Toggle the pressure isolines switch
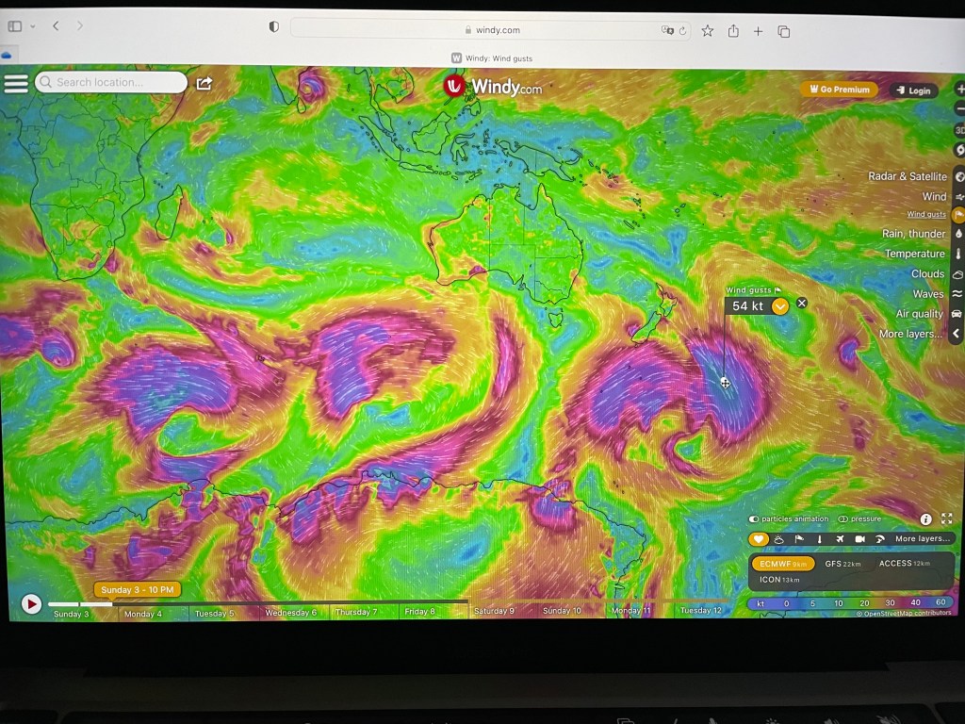 tap(843, 519)
